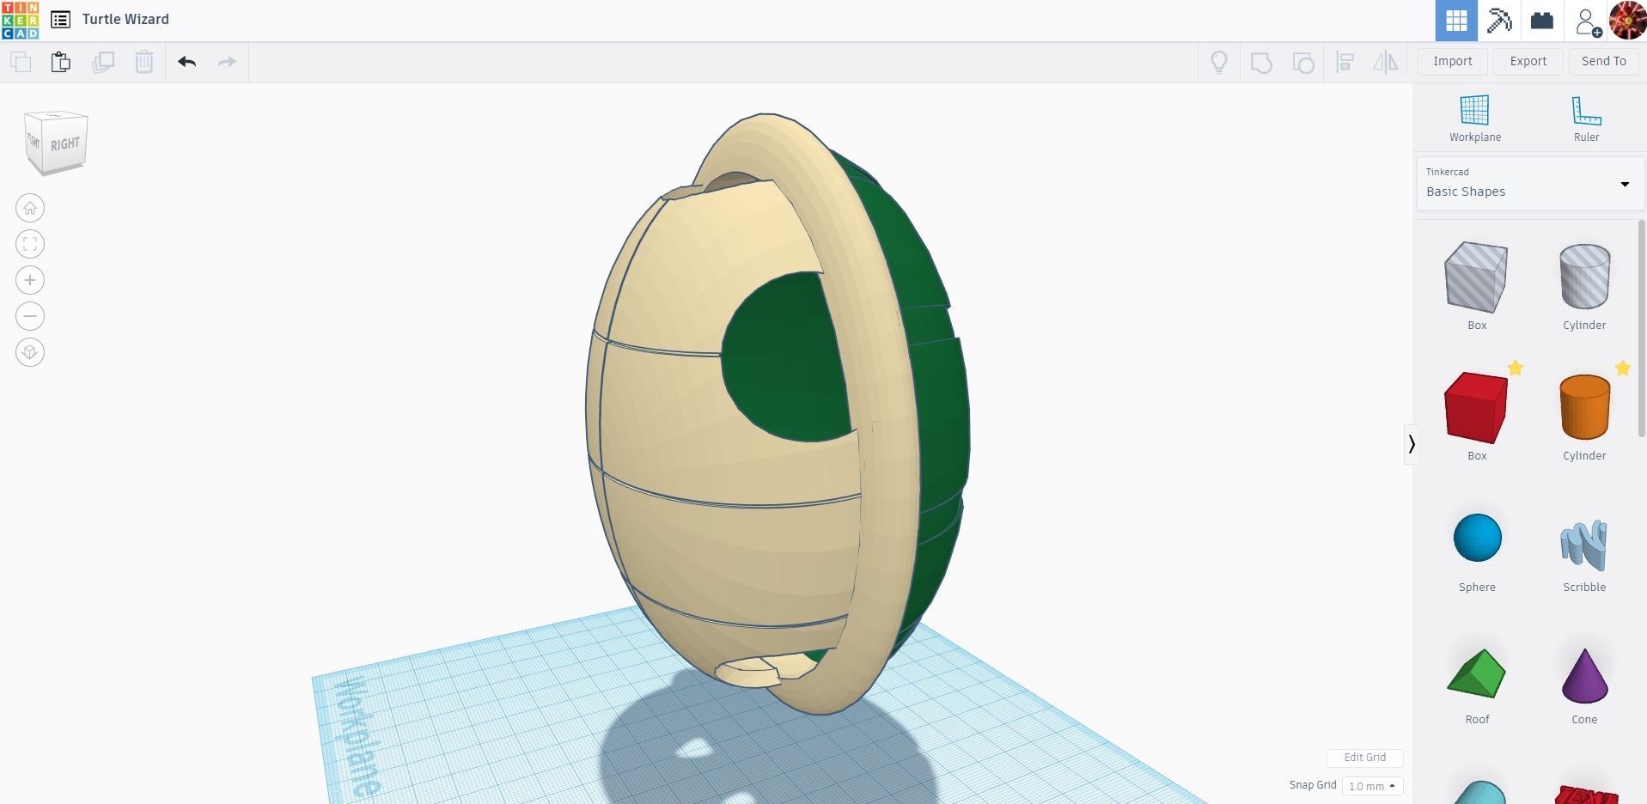Select the Workplane tool

pyautogui.click(x=1475, y=119)
